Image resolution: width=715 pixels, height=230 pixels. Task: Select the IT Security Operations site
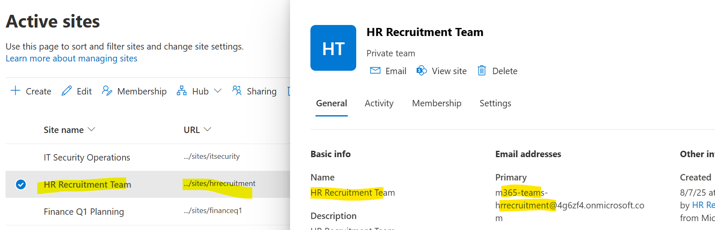pyautogui.click(x=87, y=158)
